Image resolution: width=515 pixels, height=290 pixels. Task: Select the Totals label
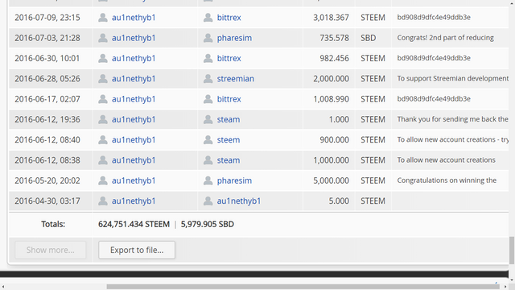(x=53, y=224)
